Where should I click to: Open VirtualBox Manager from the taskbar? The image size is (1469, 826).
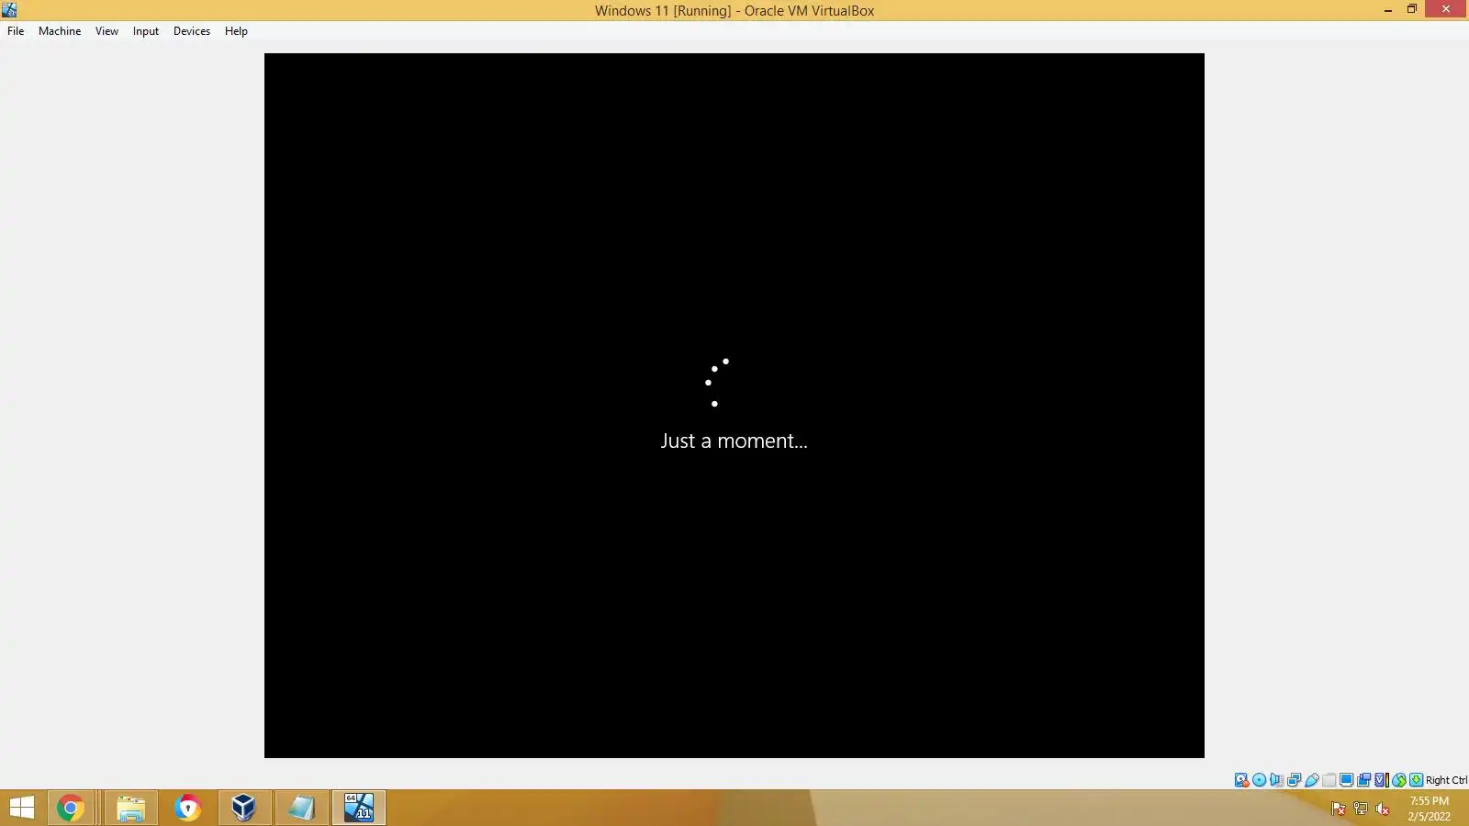(x=243, y=808)
